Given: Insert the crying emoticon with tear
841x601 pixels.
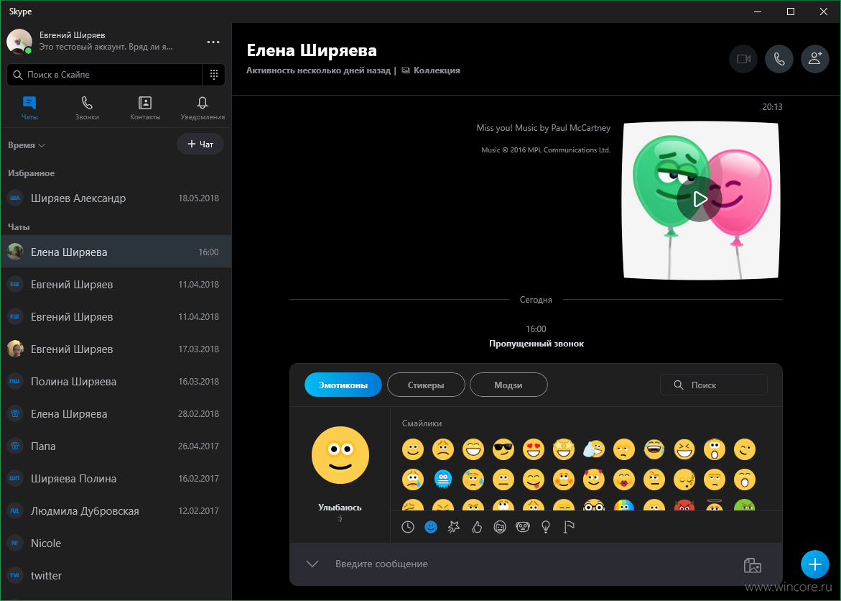Looking at the screenshot, I should 413,480.
